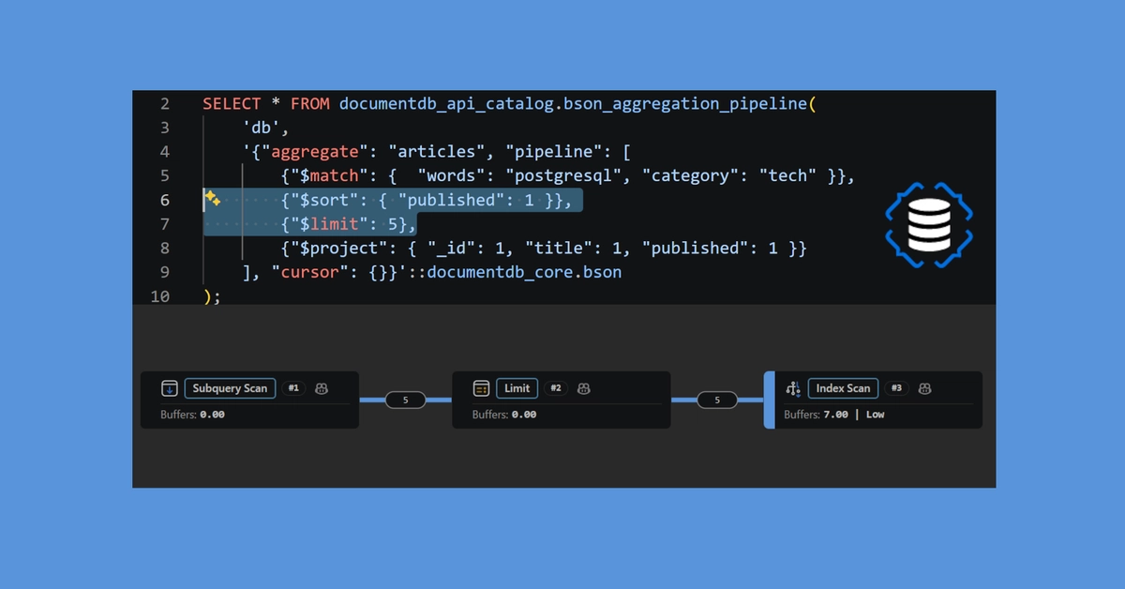This screenshot has height=589, width=1125.
Task: Click the #2 badge on Limit node
Action: (556, 388)
